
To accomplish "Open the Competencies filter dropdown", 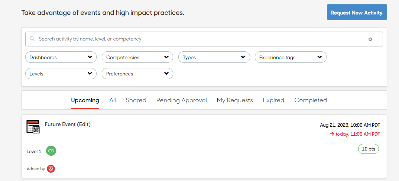I will coord(137,57).
